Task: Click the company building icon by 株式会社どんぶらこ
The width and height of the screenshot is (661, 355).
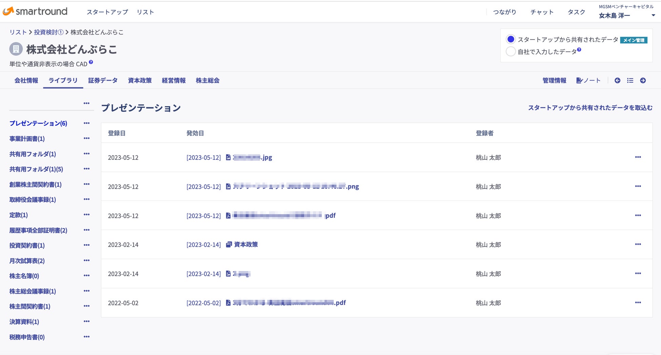Action: click(x=16, y=49)
